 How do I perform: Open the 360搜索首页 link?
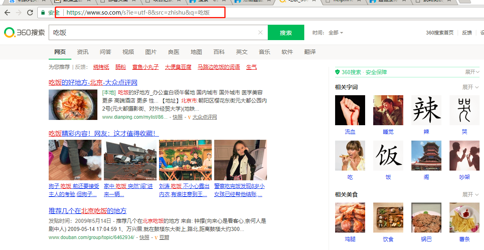coord(439,33)
